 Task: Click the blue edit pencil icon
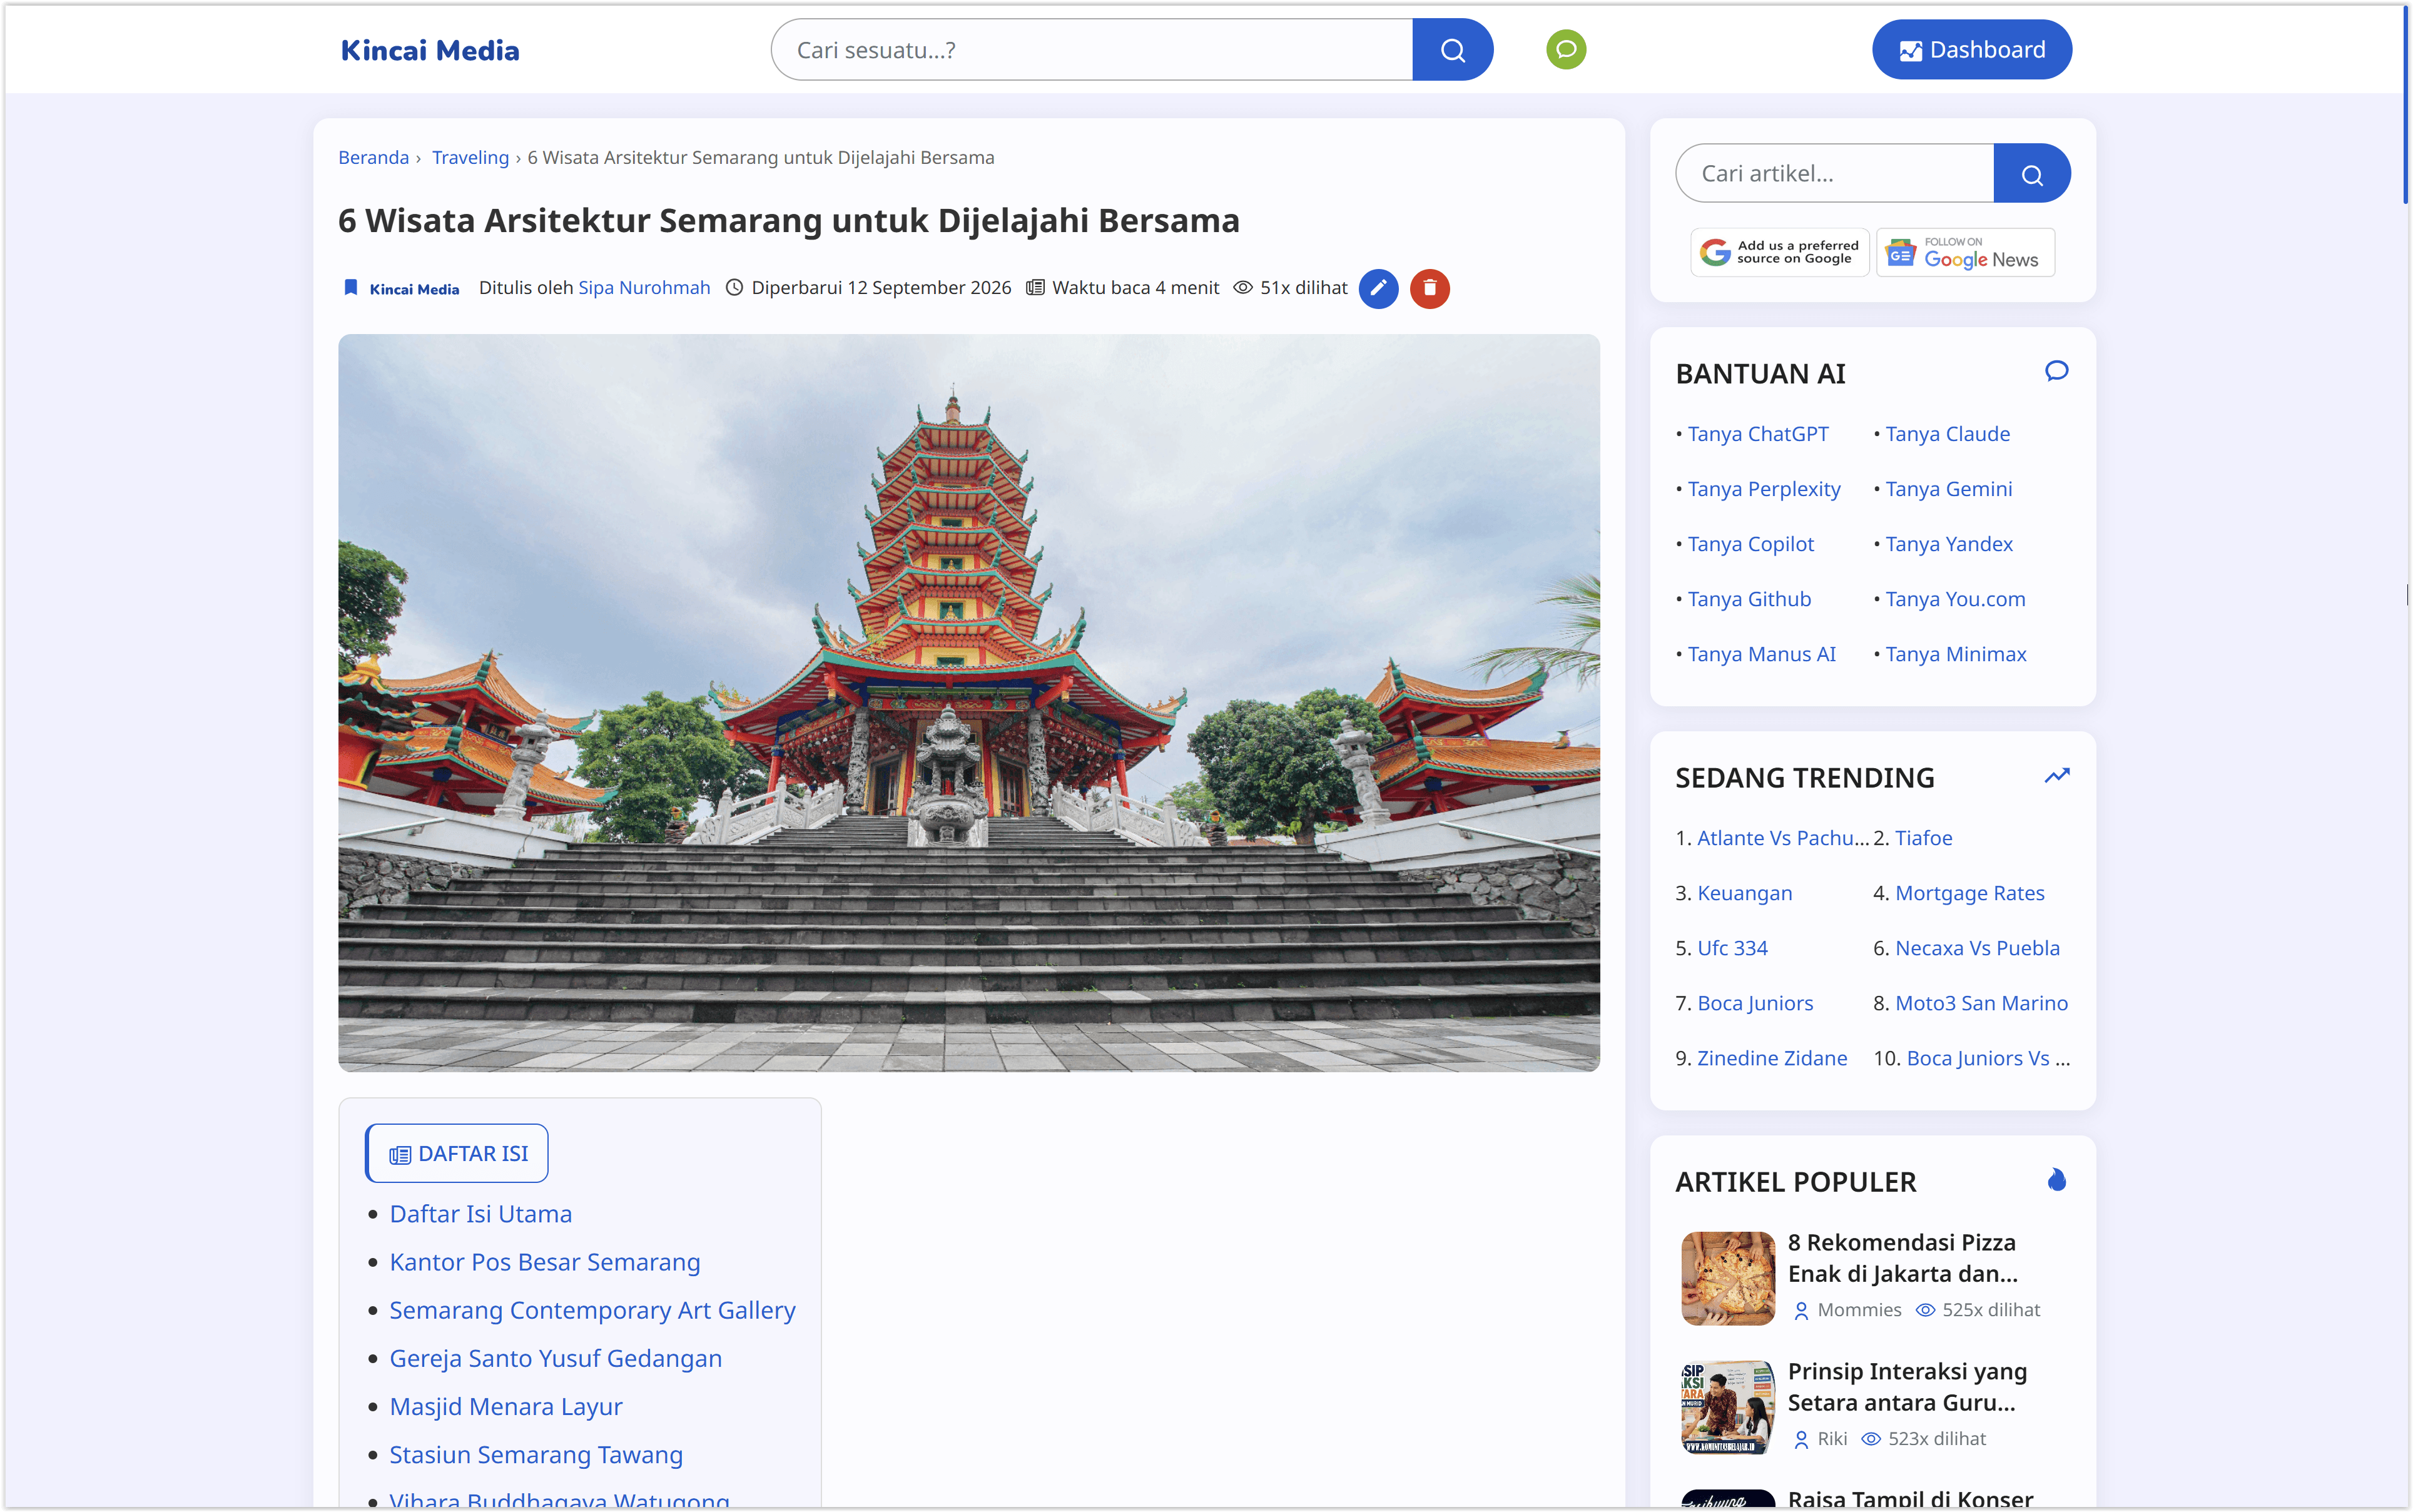(1378, 288)
